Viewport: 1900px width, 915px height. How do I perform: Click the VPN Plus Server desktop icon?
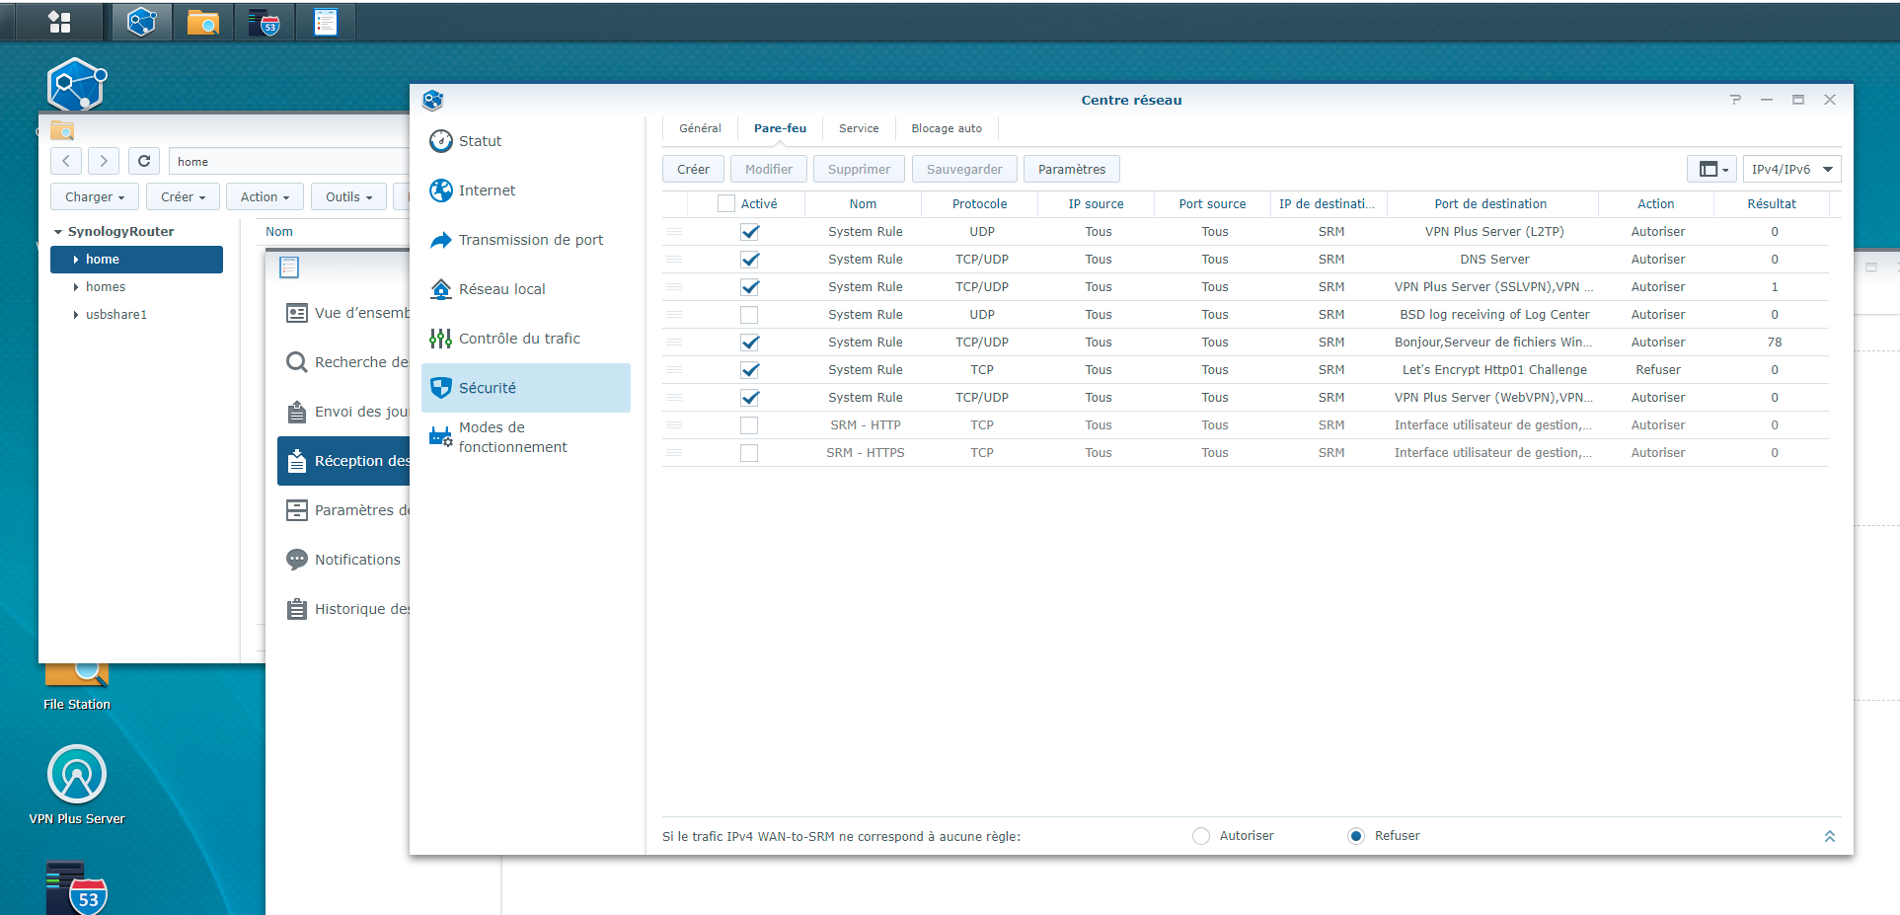(77, 776)
